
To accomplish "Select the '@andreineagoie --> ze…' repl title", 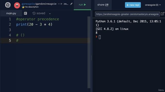I will point(52,4).
